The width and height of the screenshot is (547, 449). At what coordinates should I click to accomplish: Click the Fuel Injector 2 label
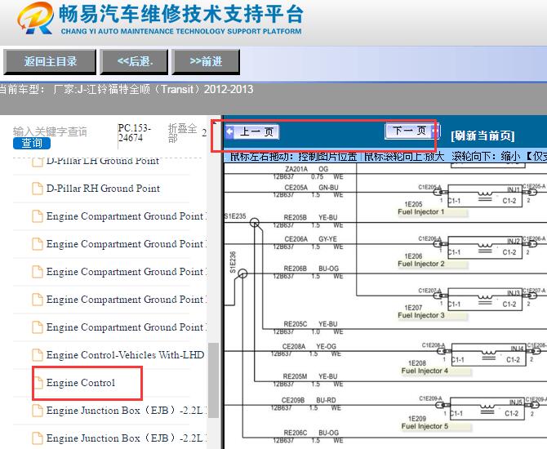pyautogui.click(x=421, y=264)
